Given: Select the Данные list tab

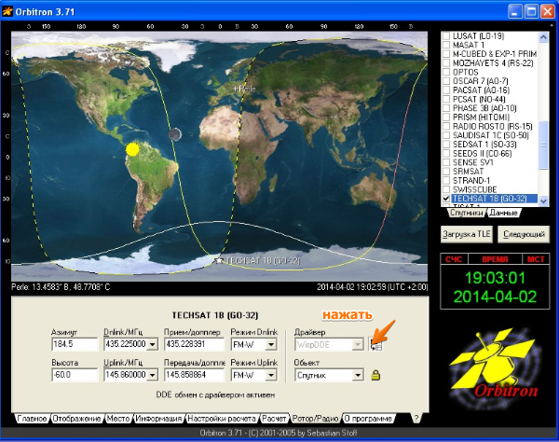Looking at the screenshot, I should tap(503, 213).
